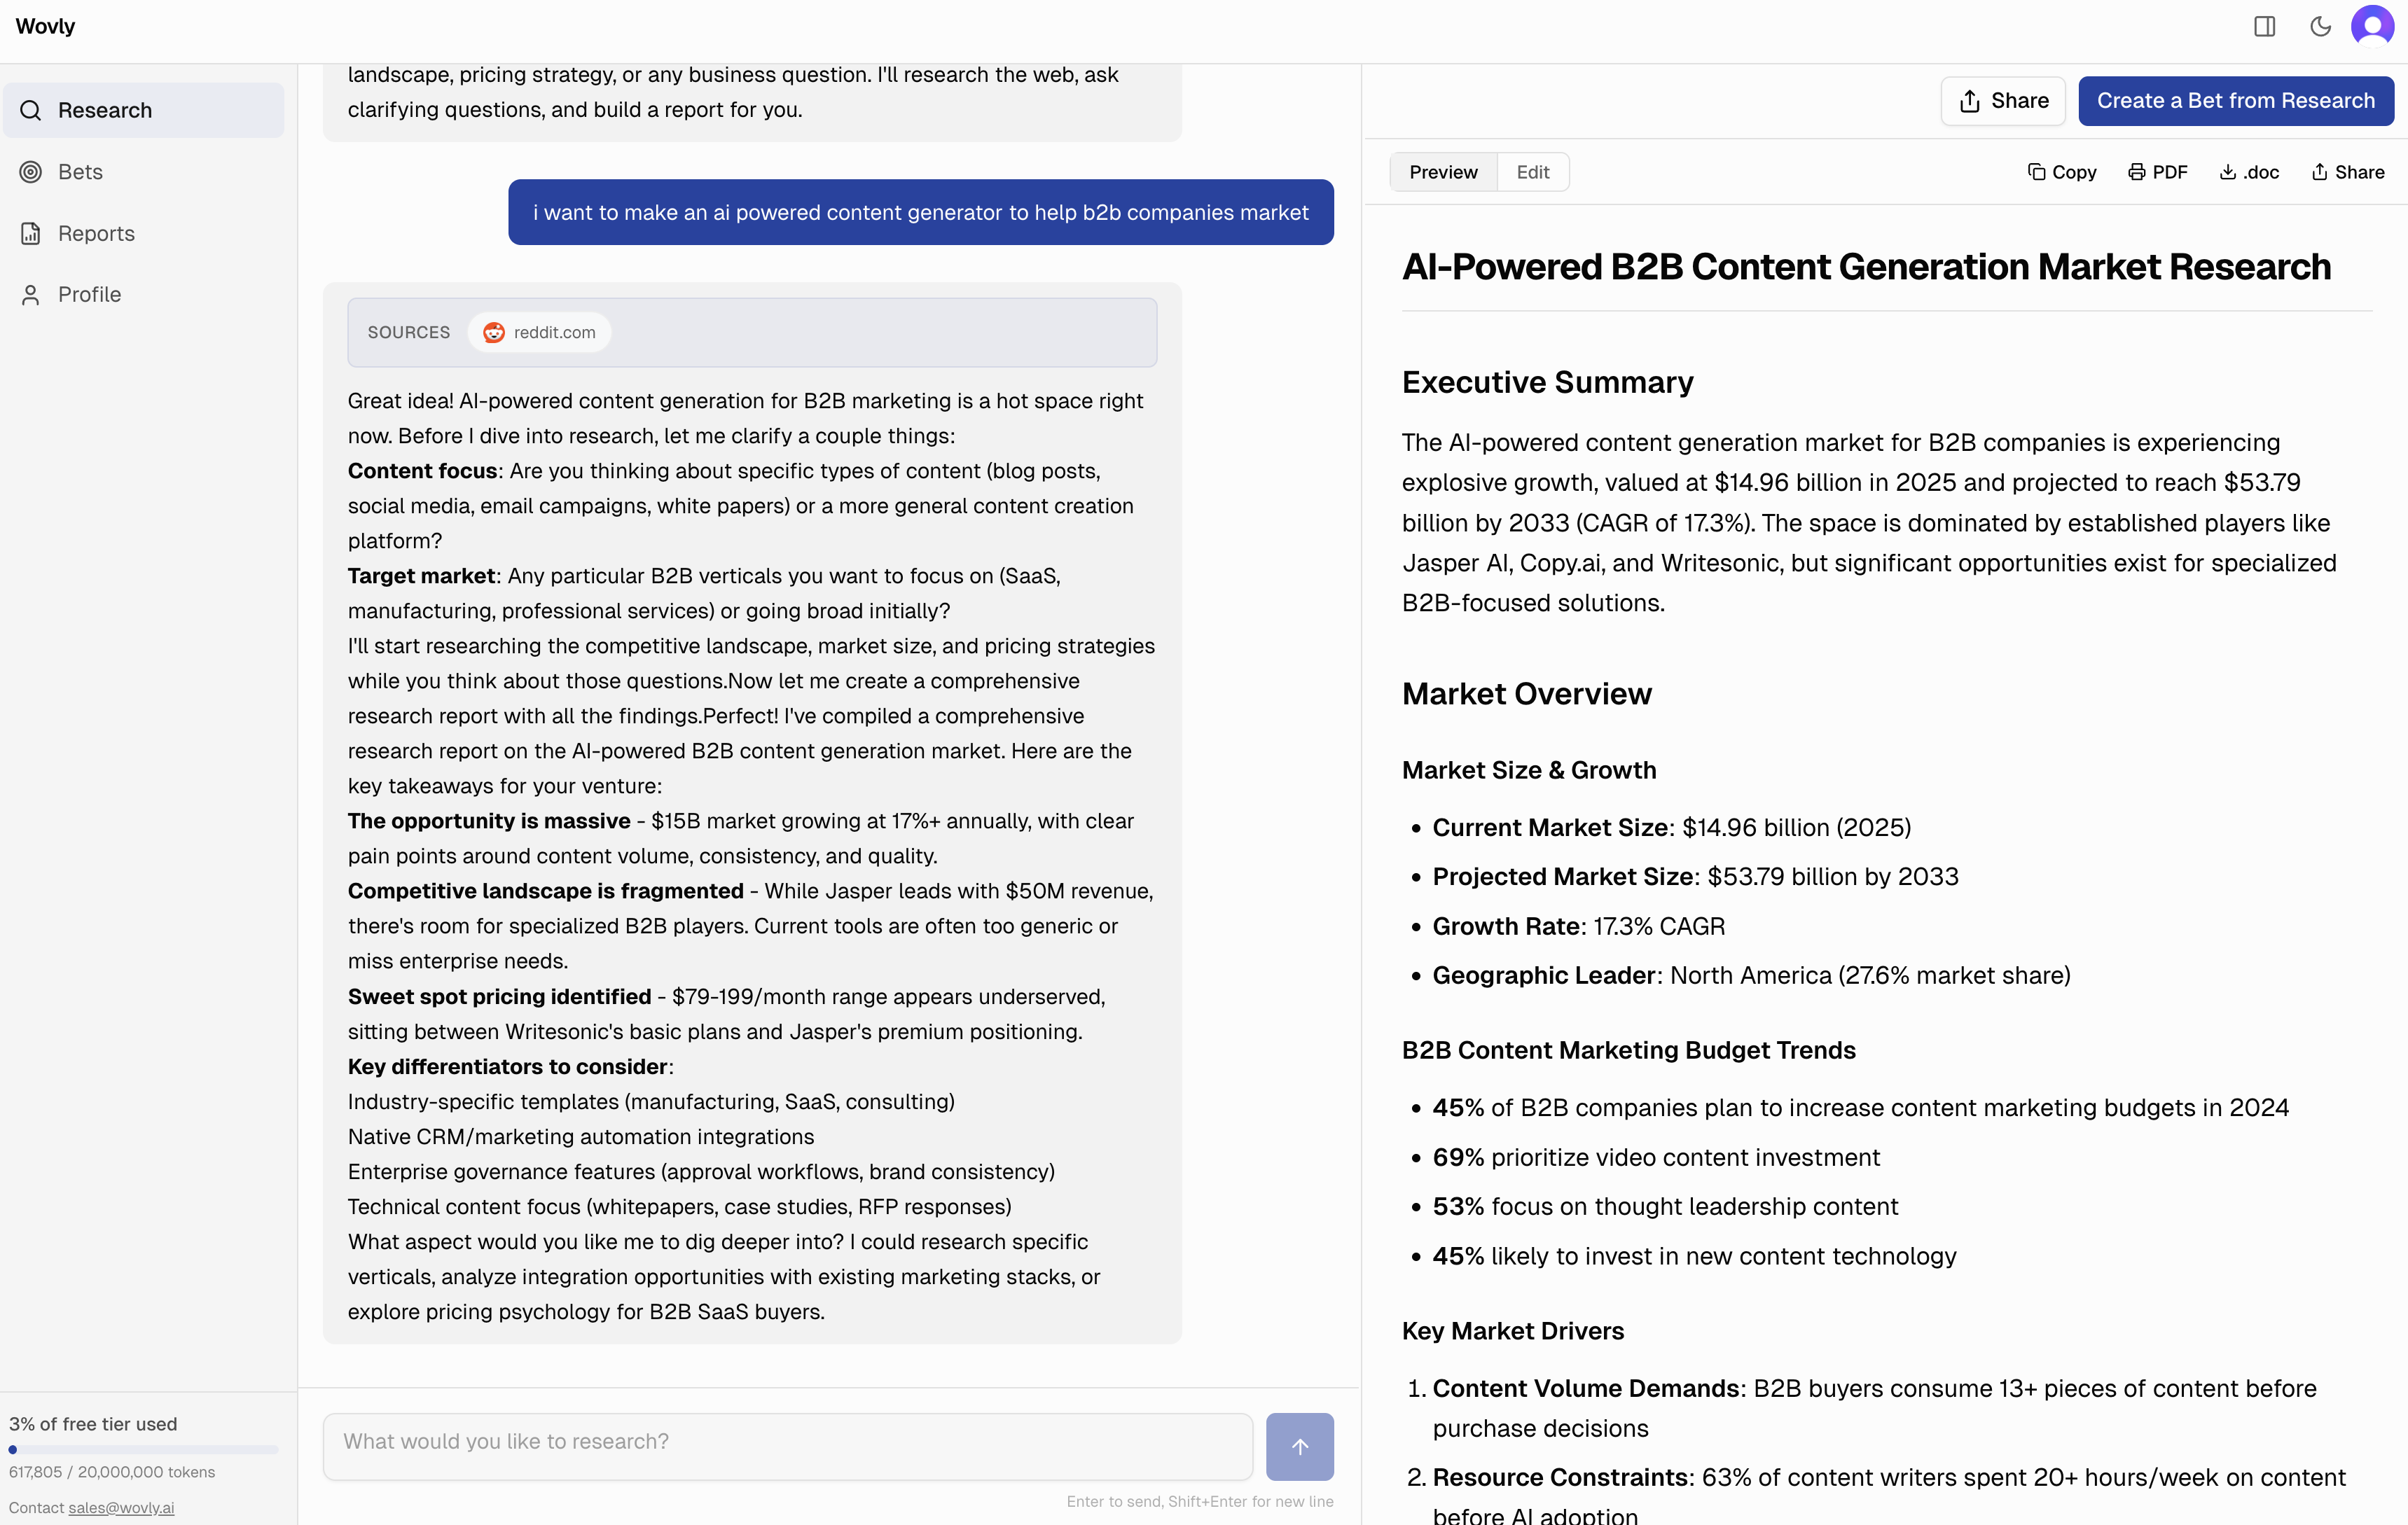2408x1525 pixels.
Task: Go to Reports in sidebar
Action: 96,233
